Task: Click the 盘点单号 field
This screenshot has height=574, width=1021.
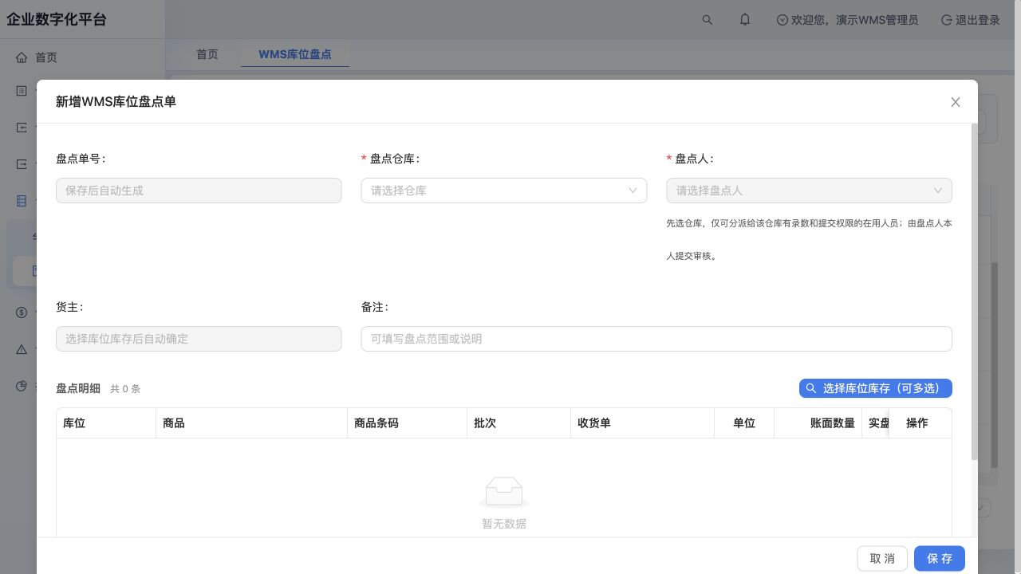Action: (199, 191)
